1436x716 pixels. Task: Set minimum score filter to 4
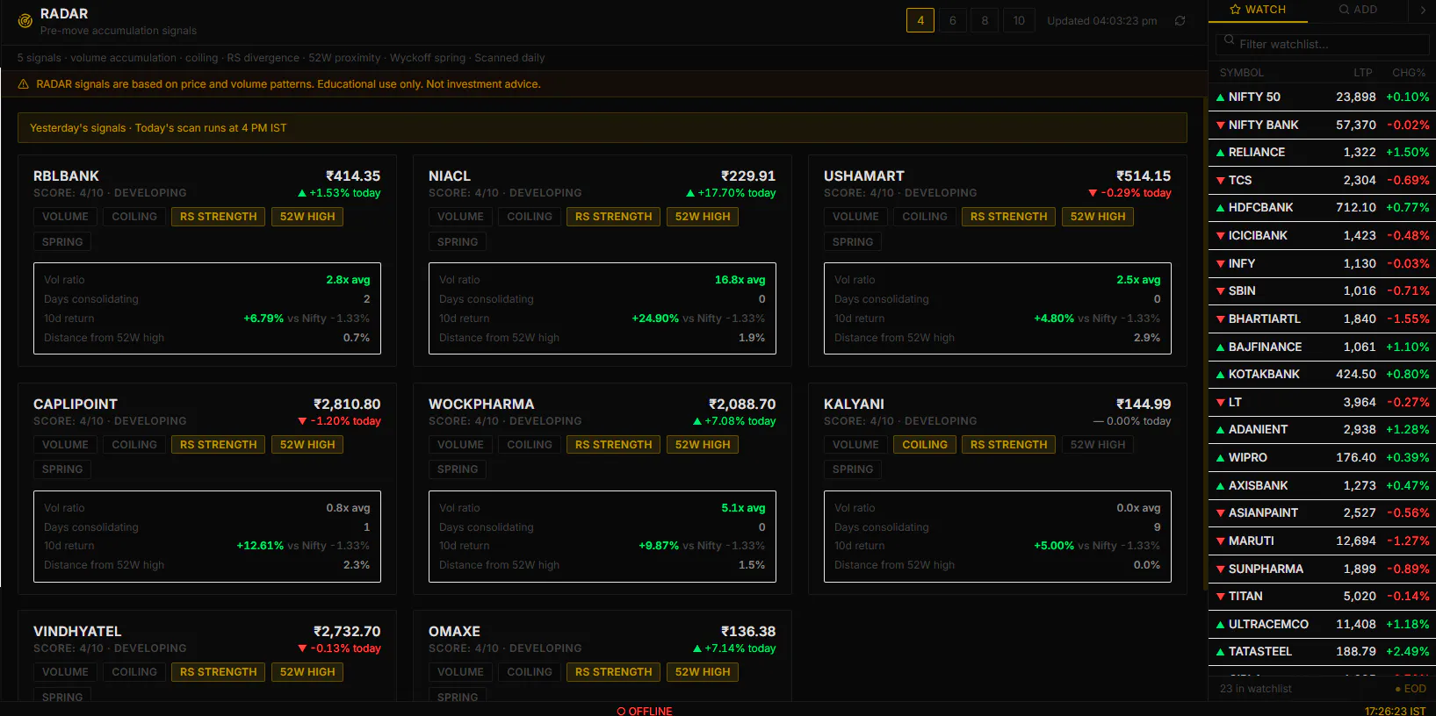(920, 20)
